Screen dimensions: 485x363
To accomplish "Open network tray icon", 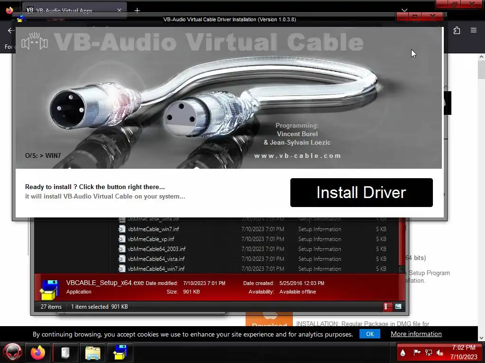I will (x=428, y=352).
